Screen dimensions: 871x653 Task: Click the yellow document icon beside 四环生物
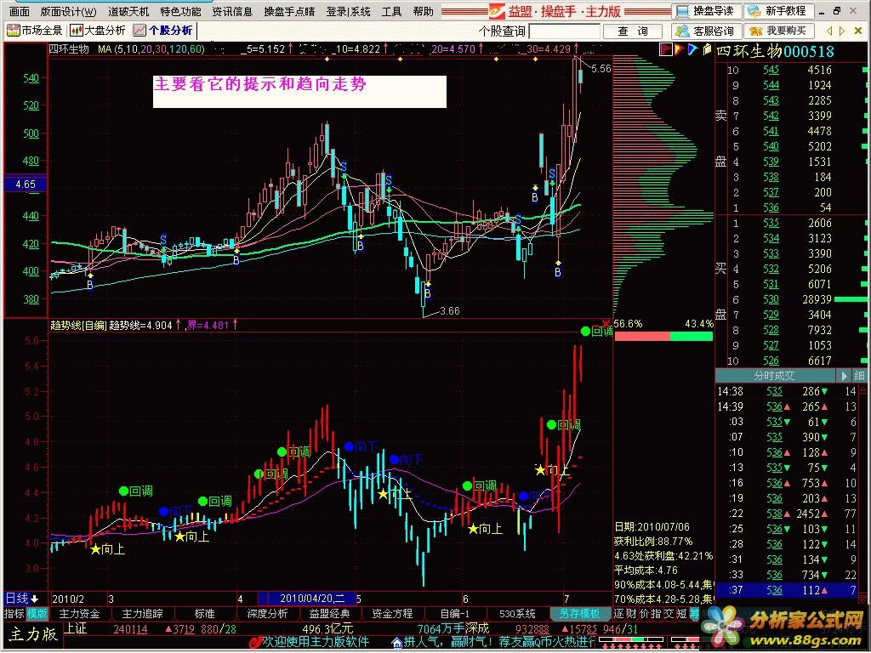tap(707, 50)
